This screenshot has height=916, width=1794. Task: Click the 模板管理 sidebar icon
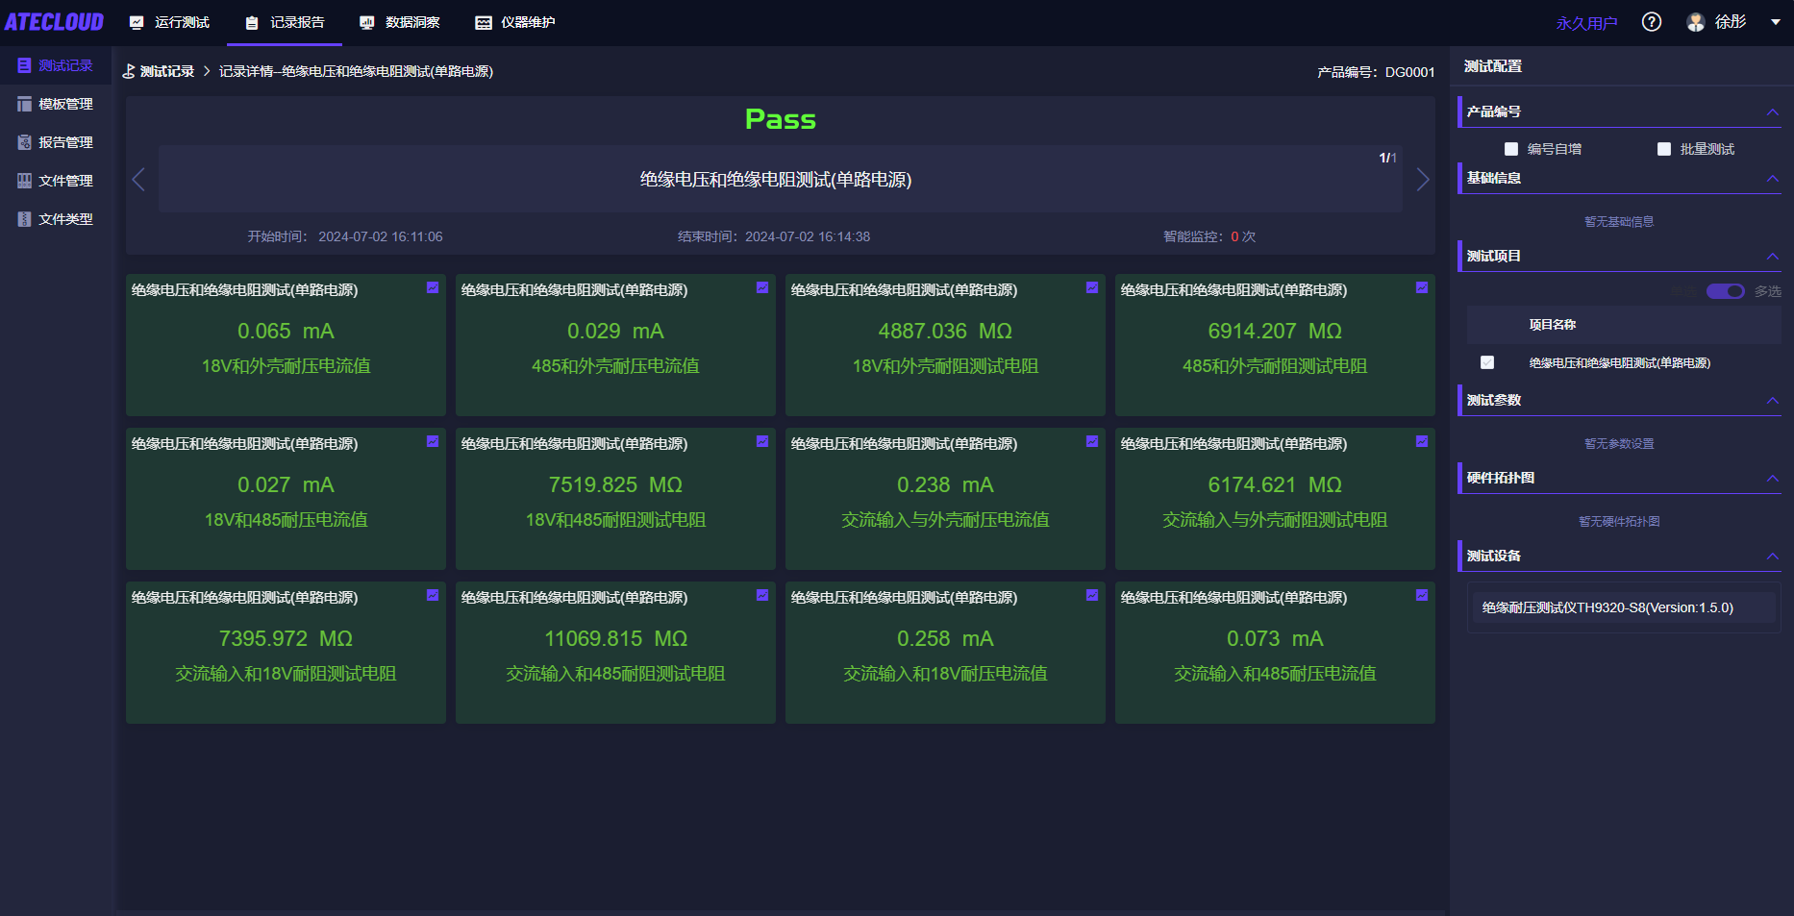[24, 104]
